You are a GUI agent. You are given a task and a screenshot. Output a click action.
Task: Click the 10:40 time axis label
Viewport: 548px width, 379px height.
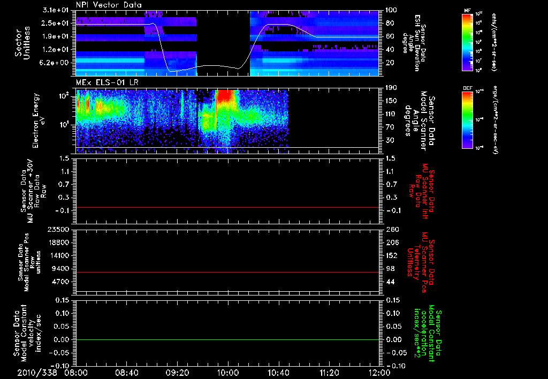(x=278, y=373)
